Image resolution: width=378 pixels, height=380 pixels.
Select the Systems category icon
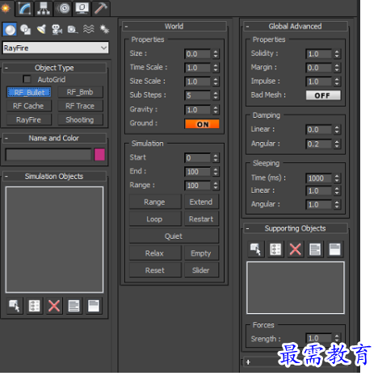[x=104, y=29]
